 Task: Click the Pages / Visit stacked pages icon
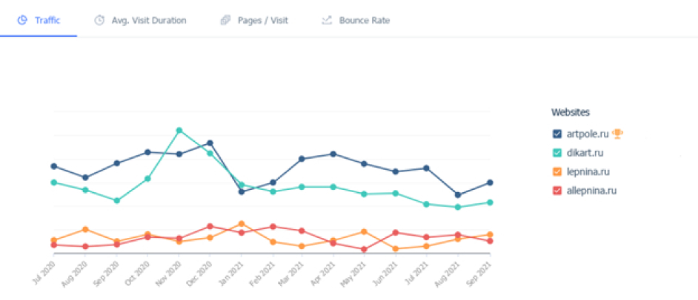225,20
